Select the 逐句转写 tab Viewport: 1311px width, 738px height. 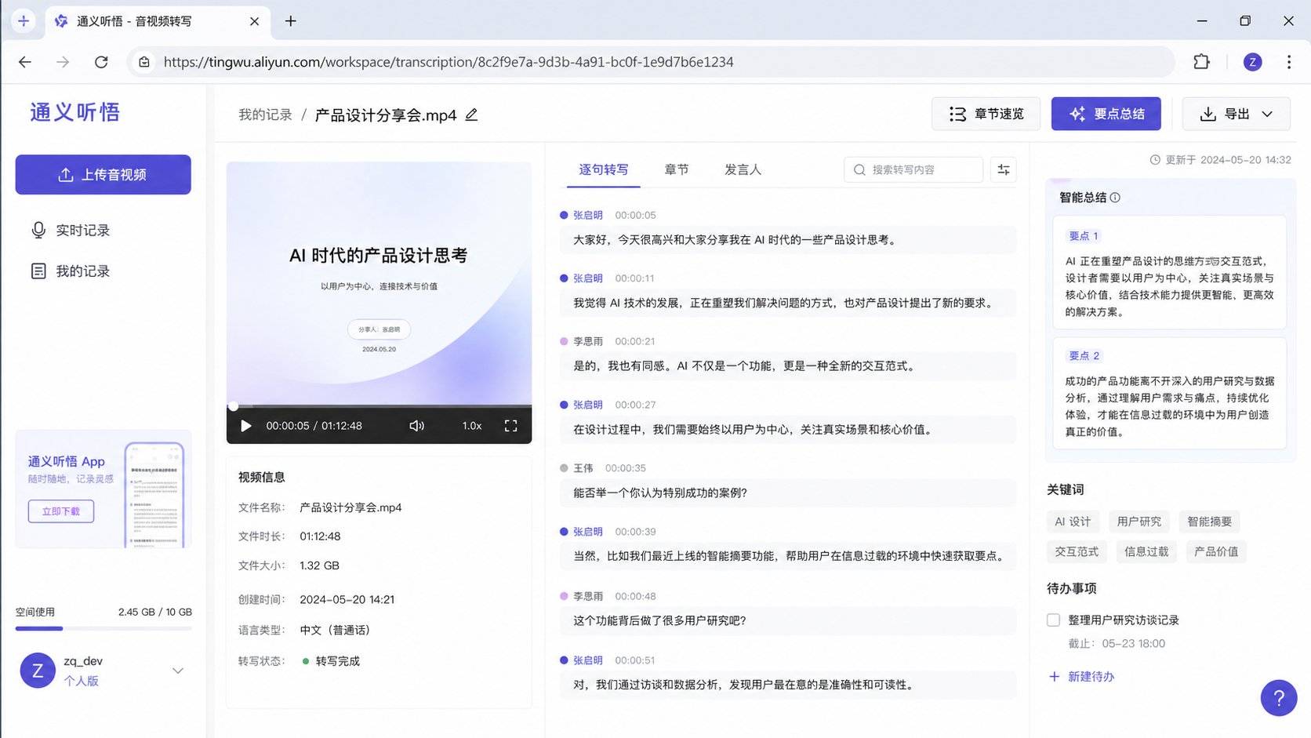[x=604, y=169]
